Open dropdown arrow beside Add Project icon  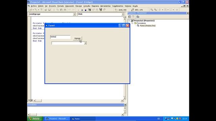[x=33, y=10]
